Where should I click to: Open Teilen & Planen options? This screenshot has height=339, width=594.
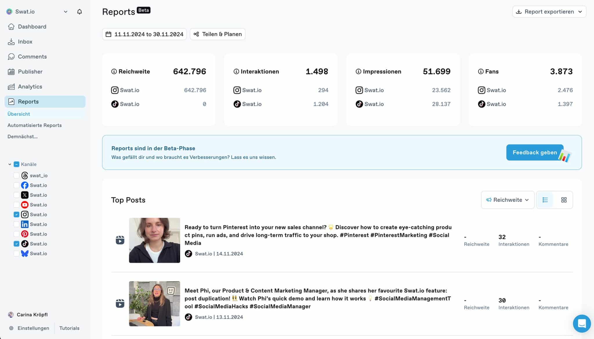pos(218,34)
